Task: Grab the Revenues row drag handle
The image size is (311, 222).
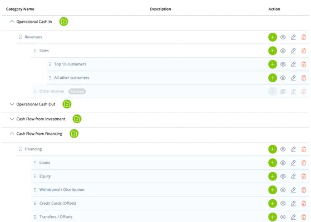Action: click(x=21, y=37)
